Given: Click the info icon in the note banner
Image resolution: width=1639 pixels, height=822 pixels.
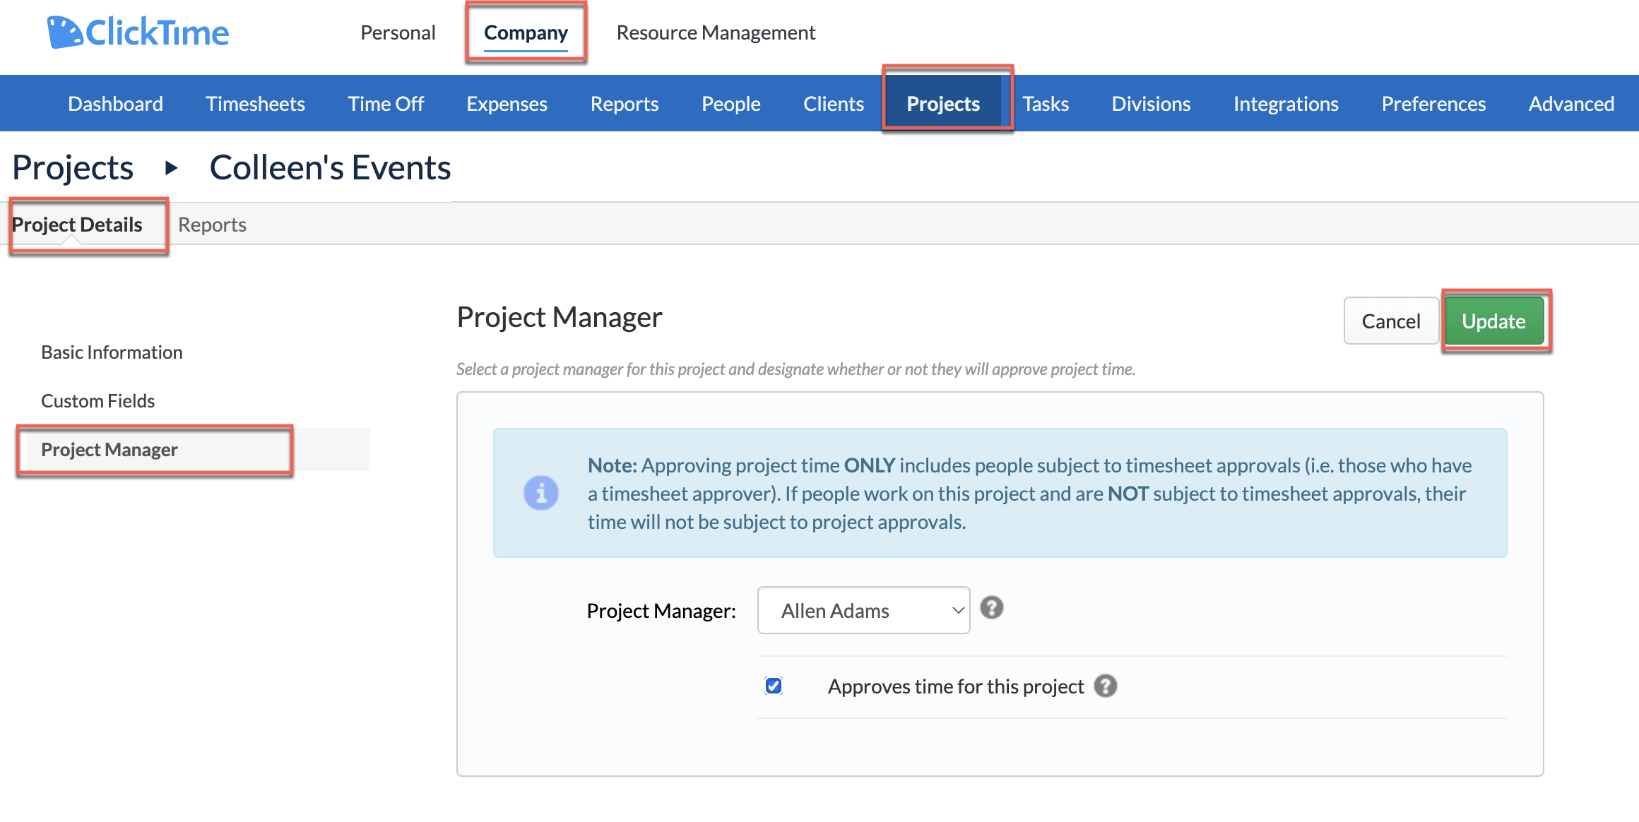Looking at the screenshot, I should [x=540, y=492].
